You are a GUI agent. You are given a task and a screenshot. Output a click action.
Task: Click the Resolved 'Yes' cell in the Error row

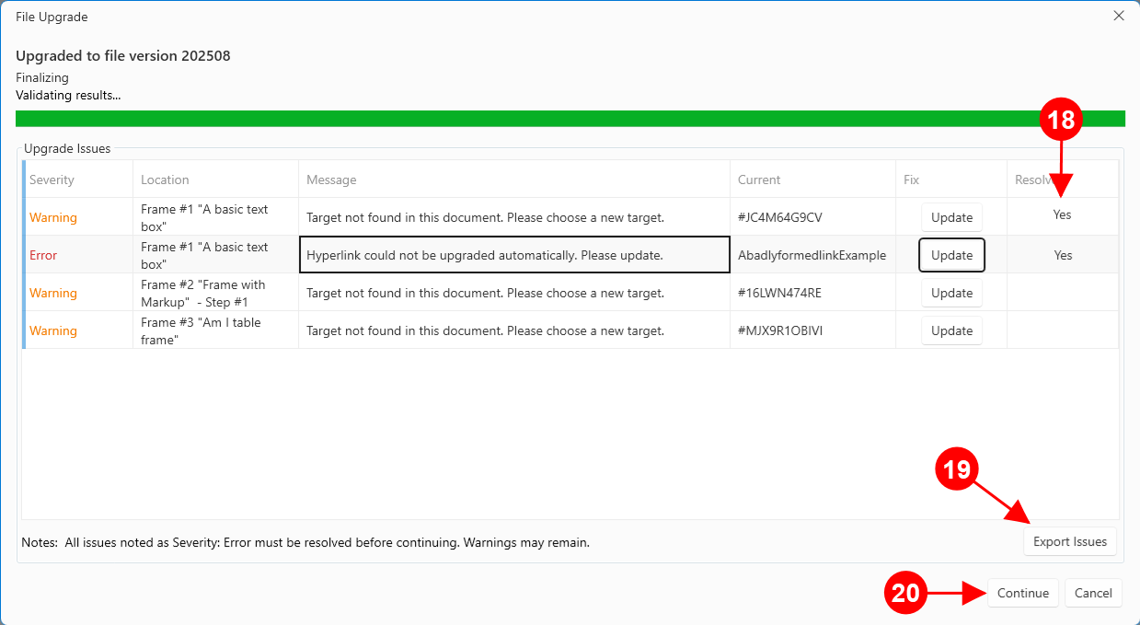point(1063,255)
